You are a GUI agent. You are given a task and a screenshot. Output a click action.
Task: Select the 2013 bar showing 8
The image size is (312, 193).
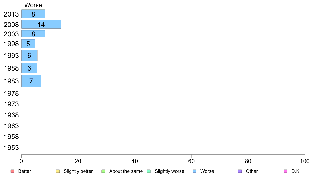(33, 14)
